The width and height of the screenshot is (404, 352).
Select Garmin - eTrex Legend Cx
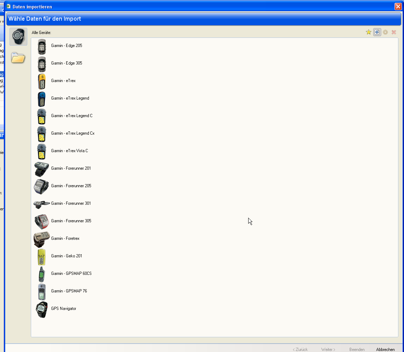72,133
